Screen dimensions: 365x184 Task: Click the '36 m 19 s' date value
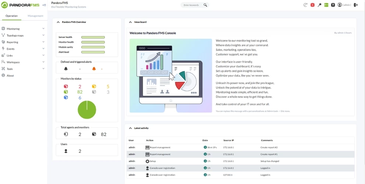point(212,147)
